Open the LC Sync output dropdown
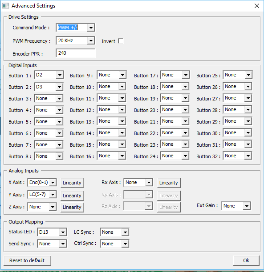 click(x=114, y=232)
